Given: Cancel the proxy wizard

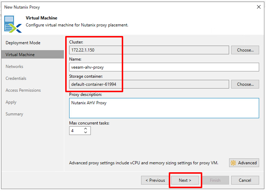Looking at the screenshot, I should (245, 180).
